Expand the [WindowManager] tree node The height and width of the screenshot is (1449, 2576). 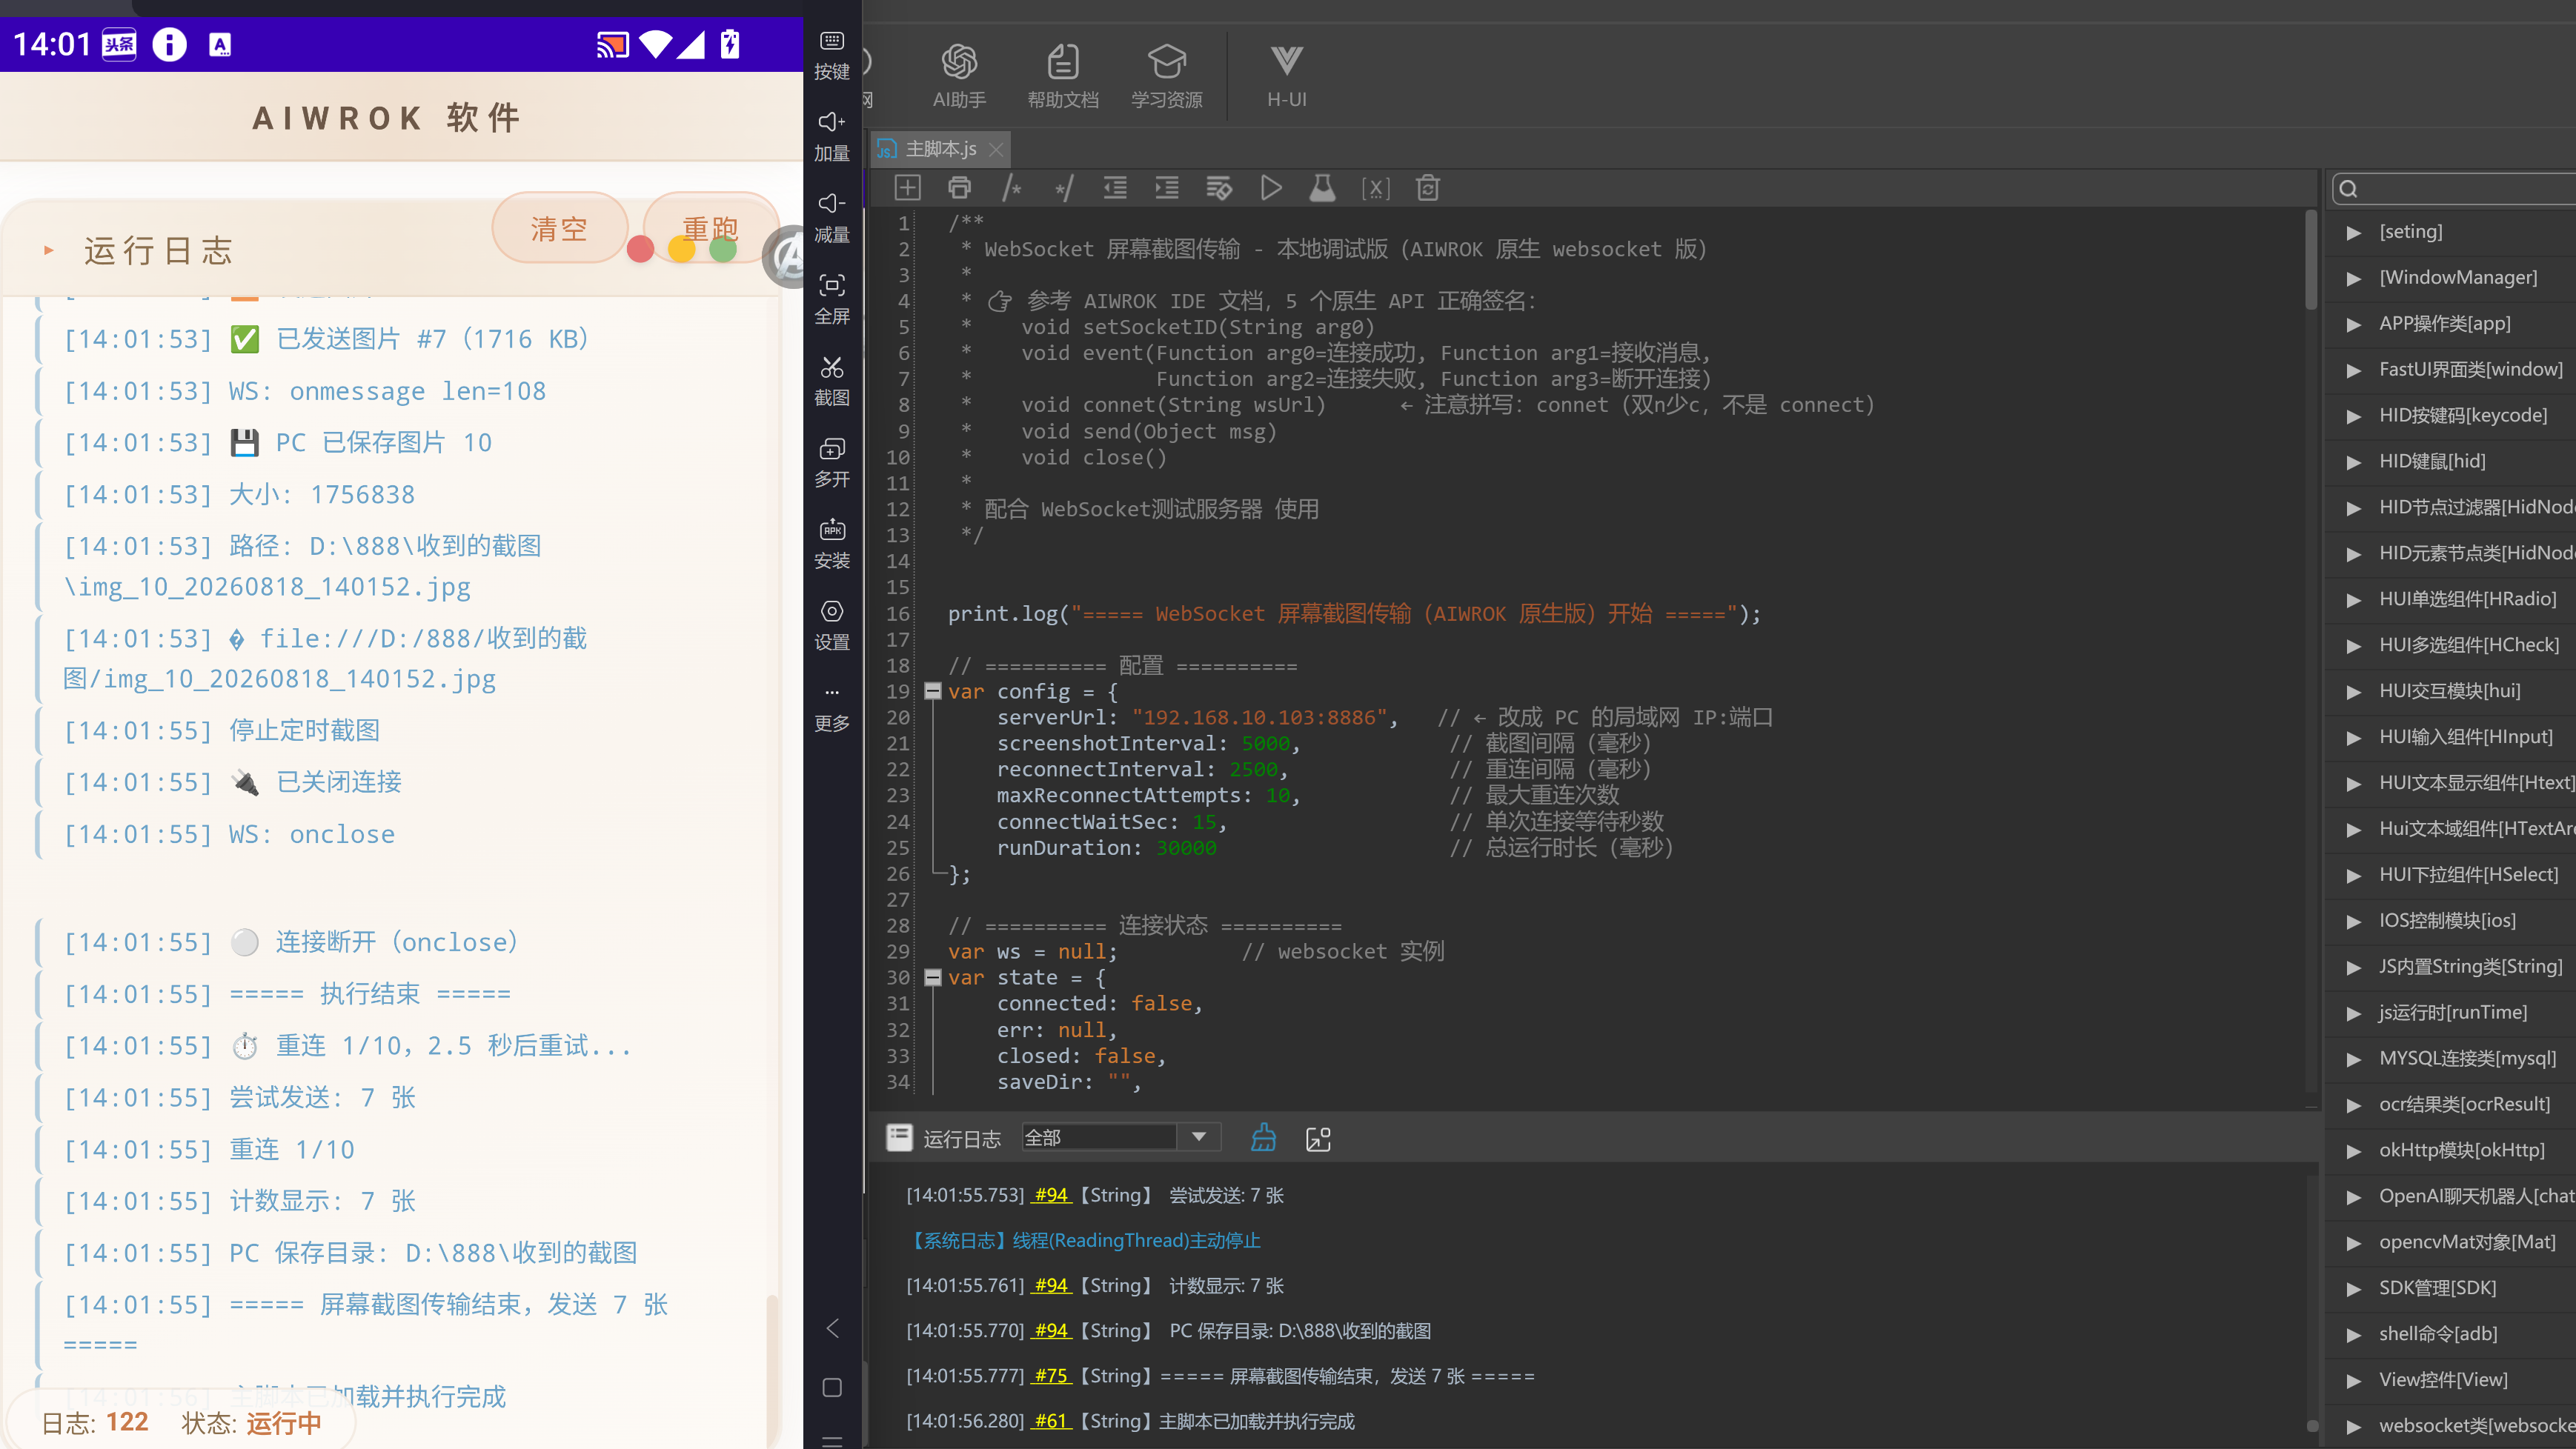[x=2353, y=278]
